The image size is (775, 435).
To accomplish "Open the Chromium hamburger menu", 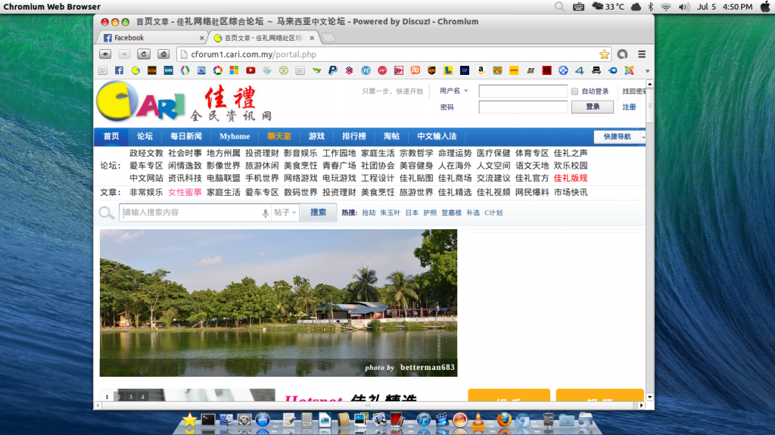I will 642,54.
